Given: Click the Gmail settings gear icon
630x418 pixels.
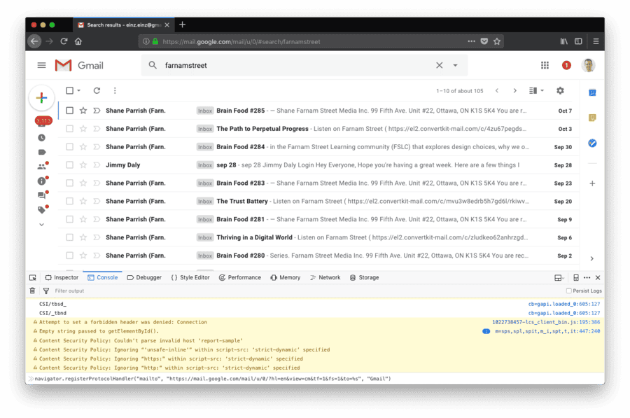Looking at the screenshot, I should pyautogui.click(x=560, y=90).
